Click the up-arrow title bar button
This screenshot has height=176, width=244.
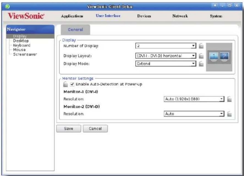pyautogui.click(x=215, y=6)
